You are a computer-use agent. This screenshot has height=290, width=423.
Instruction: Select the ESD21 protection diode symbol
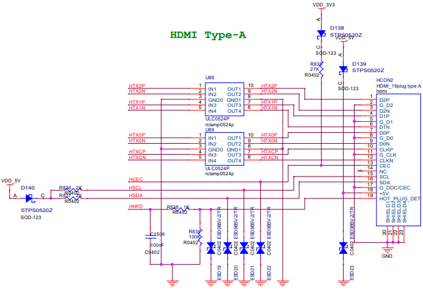(244, 248)
